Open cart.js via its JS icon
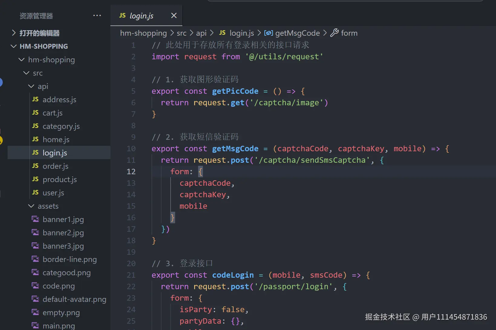The height and width of the screenshot is (330, 496). (x=35, y=113)
